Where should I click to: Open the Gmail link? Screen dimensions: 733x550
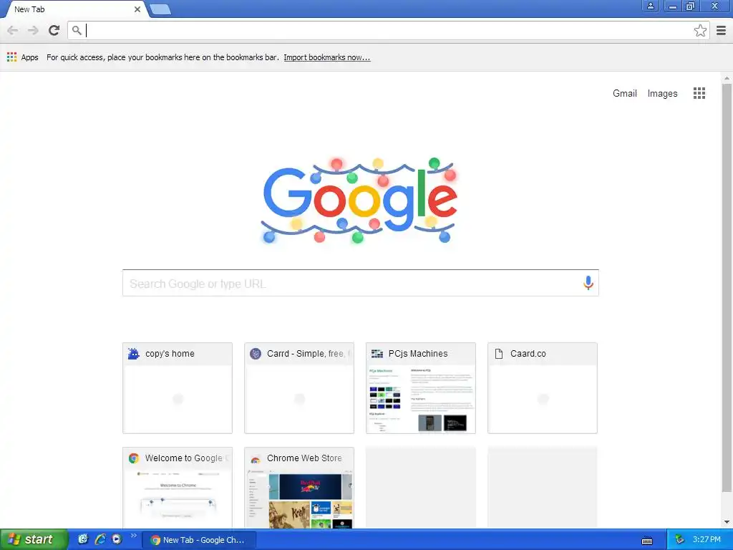624,93
